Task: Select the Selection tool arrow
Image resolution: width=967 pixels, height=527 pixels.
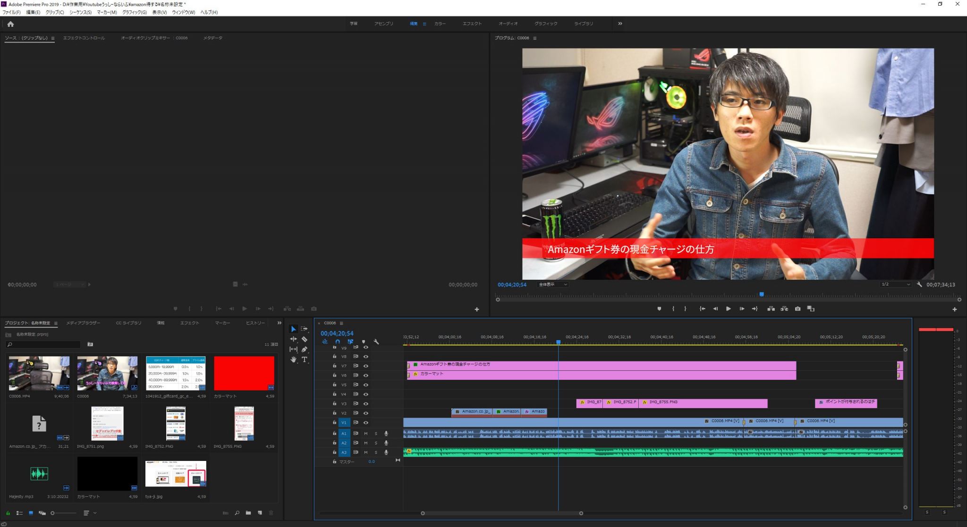Action: point(293,329)
